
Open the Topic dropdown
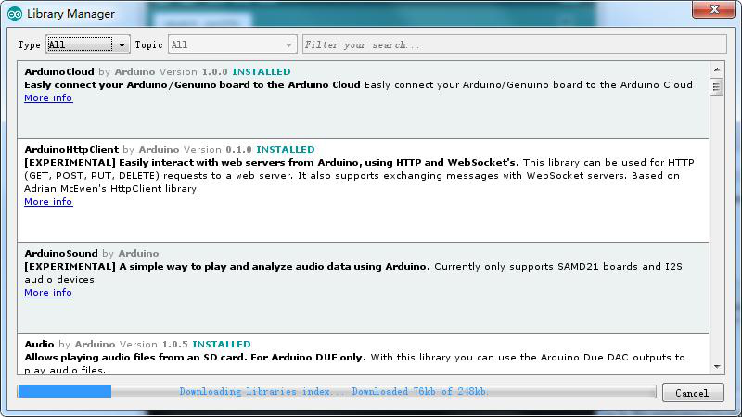pyautogui.click(x=233, y=44)
